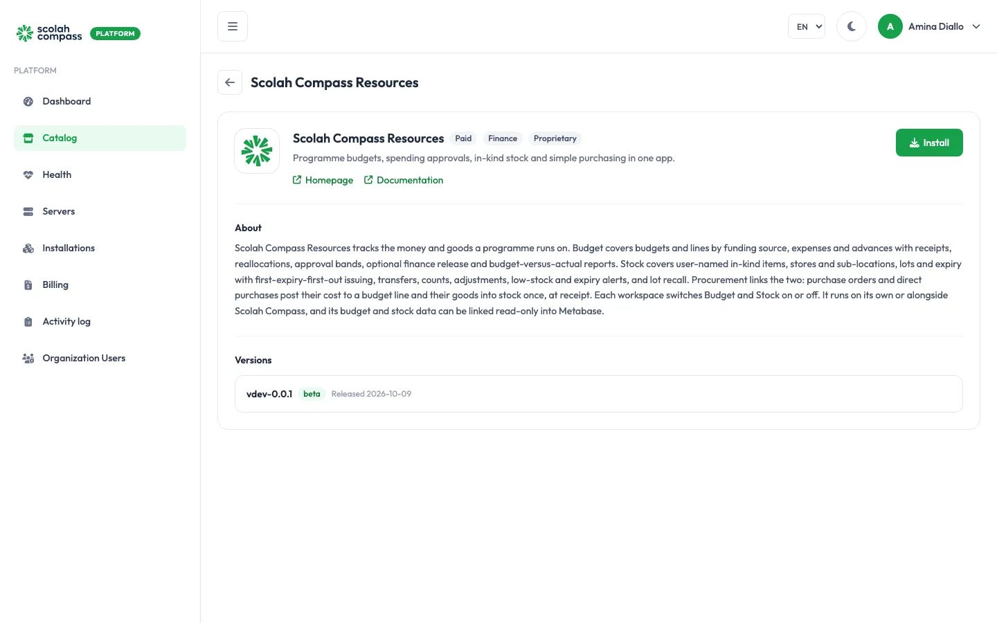
Task: Click the Servers stack icon
Action: point(28,211)
